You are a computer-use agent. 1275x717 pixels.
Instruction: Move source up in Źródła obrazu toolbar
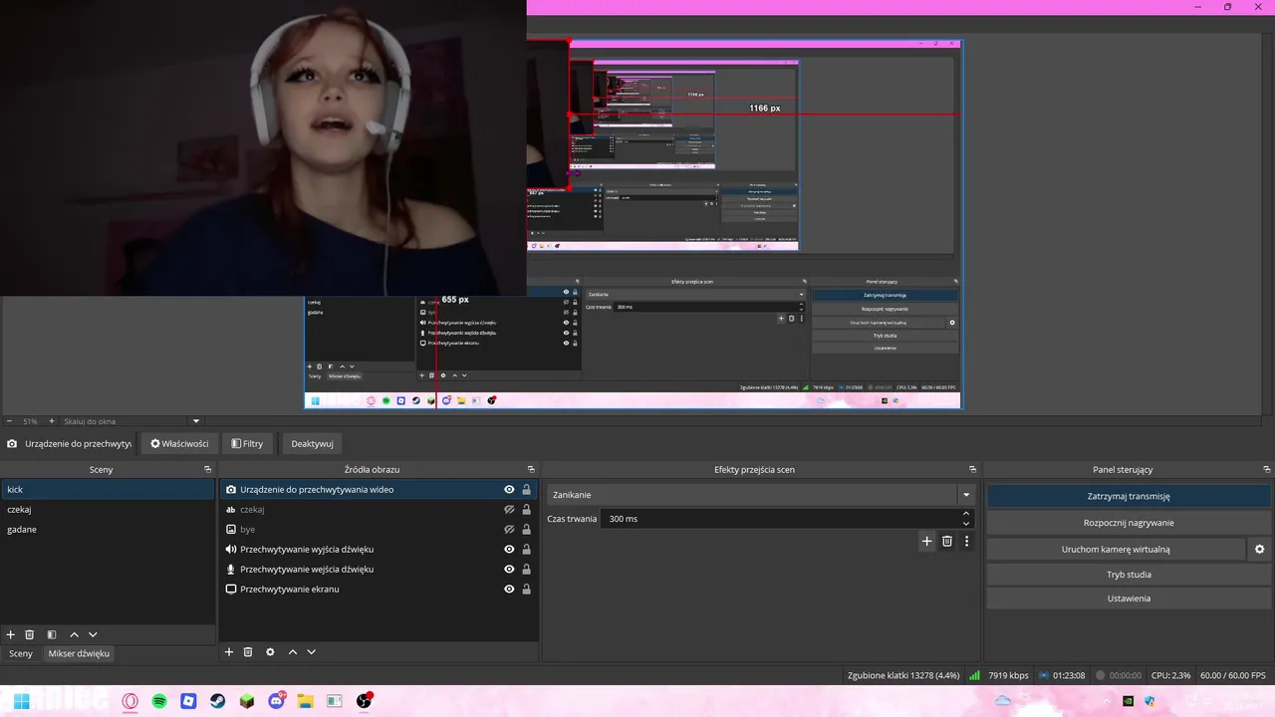pos(292,652)
